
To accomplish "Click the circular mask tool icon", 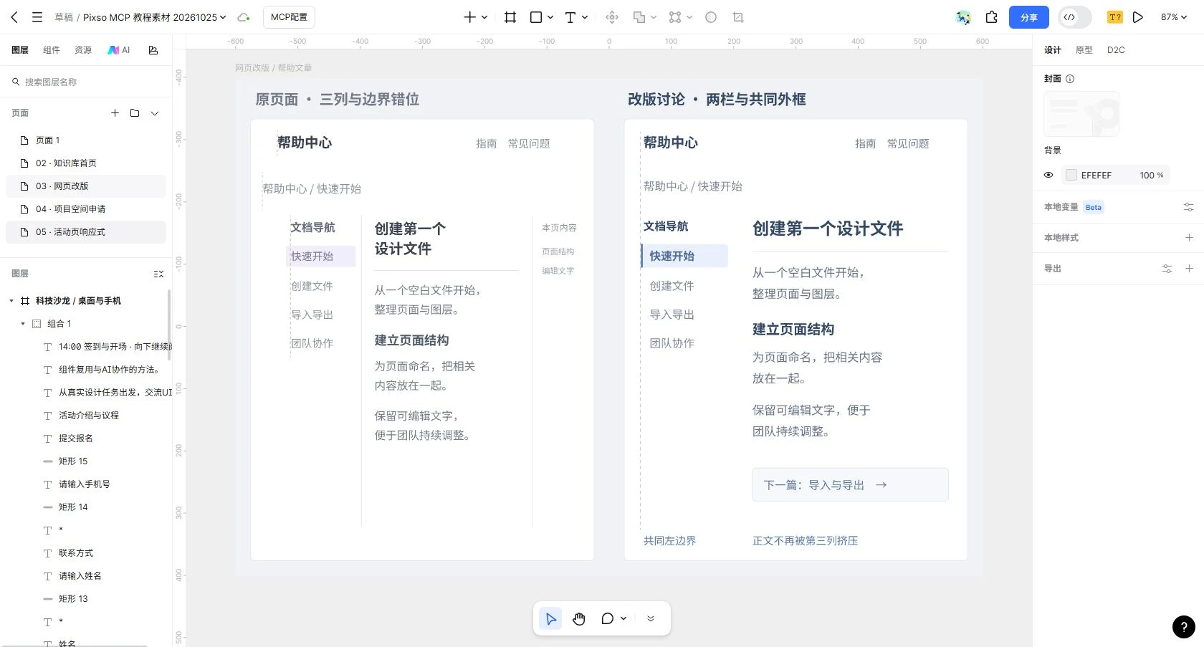I will click(711, 17).
